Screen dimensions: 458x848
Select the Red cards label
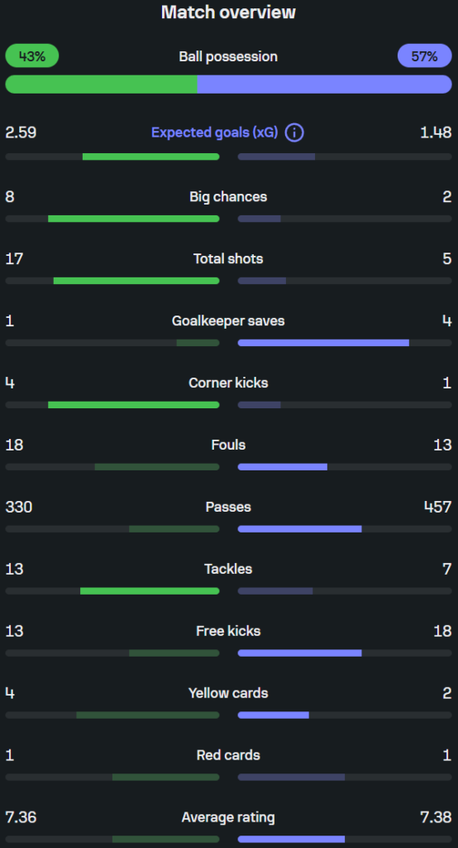click(228, 755)
